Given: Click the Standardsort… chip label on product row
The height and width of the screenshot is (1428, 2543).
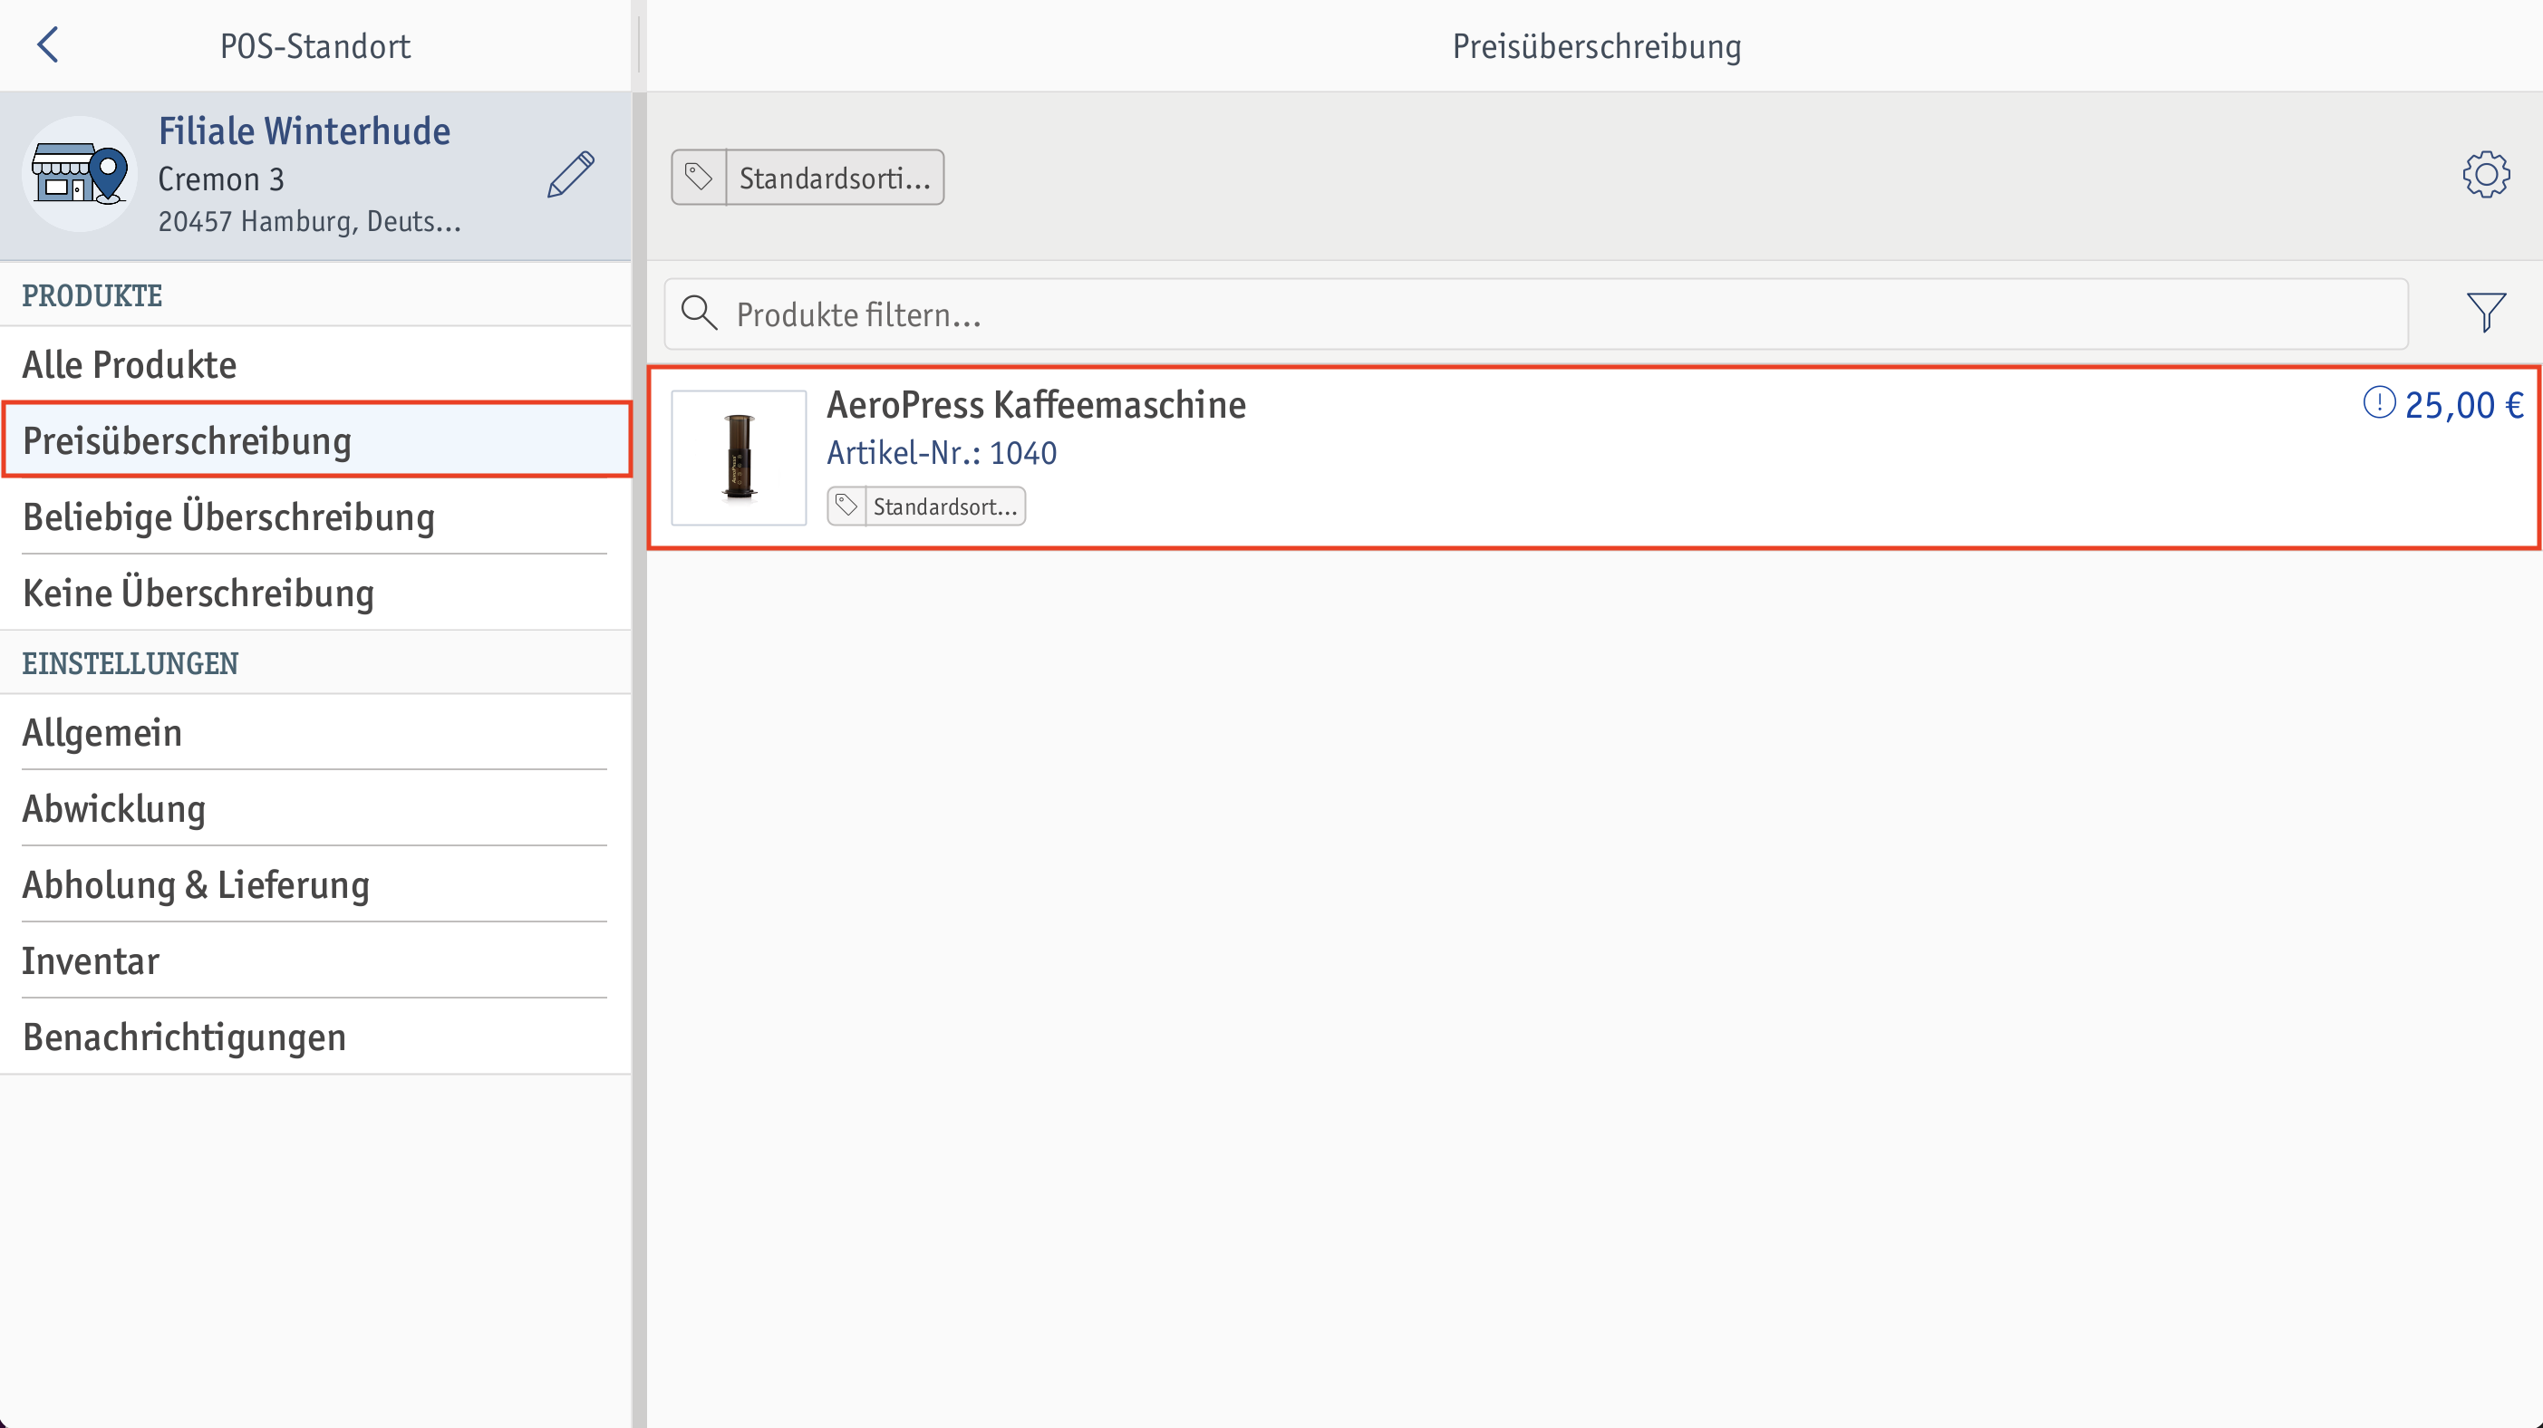Looking at the screenshot, I should [944, 507].
